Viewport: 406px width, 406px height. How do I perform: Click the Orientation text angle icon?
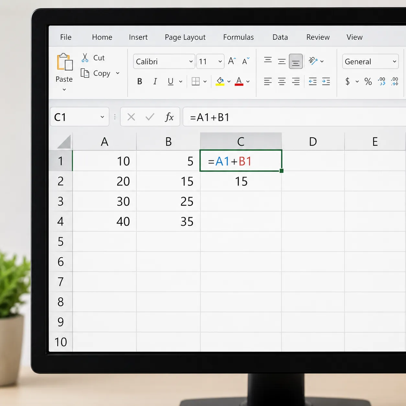tap(313, 61)
